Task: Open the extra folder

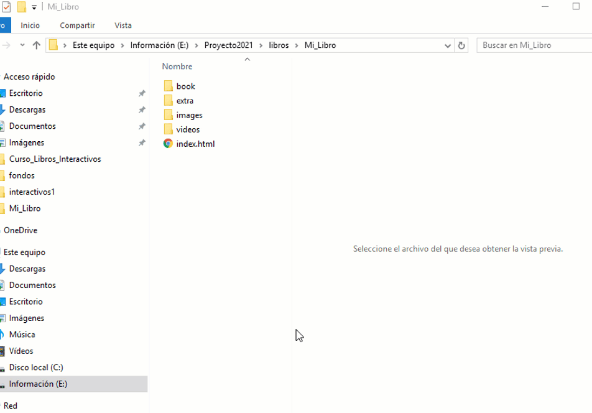Action: tap(185, 101)
